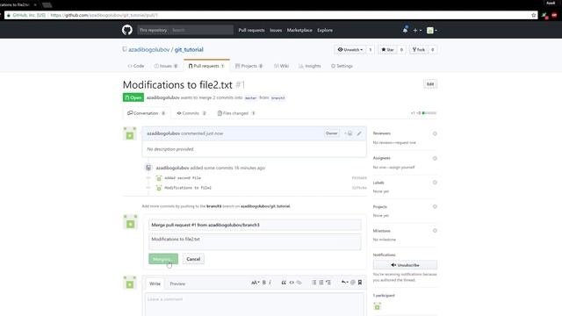The width and height of the screenshot is (562, 316).
Task: Insert a quote in comment editor
Action: tap(284, 283)
